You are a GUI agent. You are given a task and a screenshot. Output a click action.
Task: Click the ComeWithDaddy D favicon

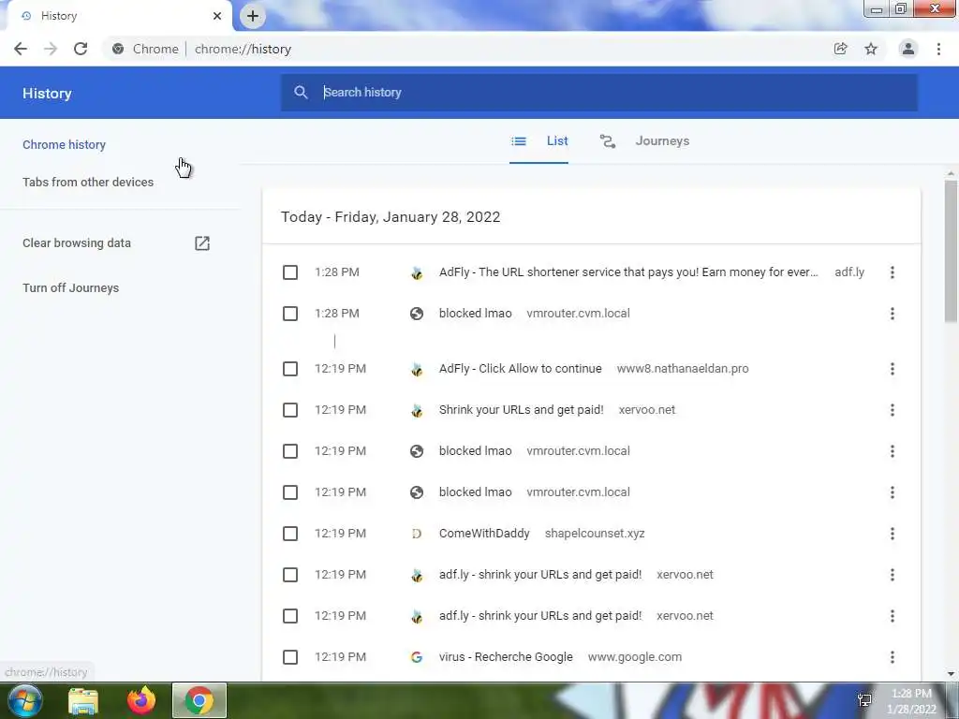point(417,534)
